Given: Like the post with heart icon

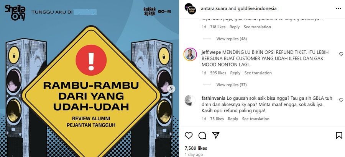Looking at the screenshot, I should click(x=189, y=136).
